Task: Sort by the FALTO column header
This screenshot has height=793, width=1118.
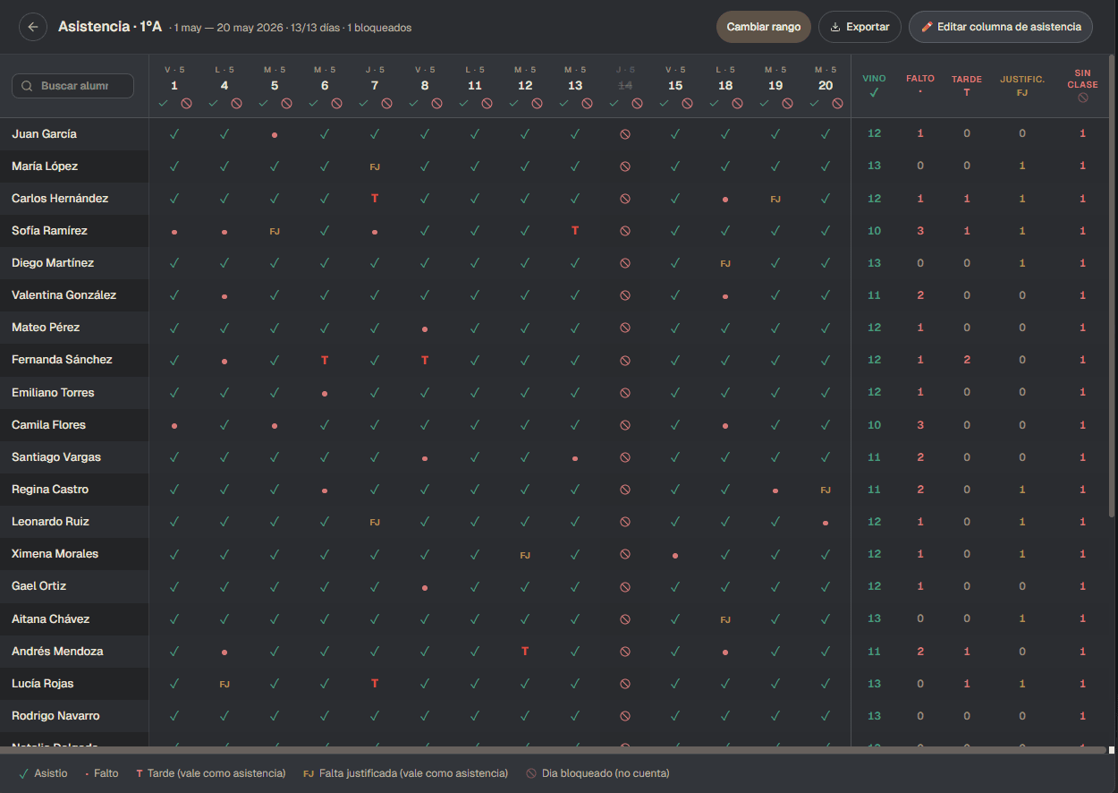Action: coord(920,85)
